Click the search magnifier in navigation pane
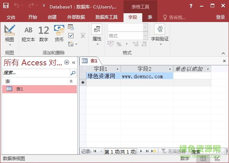Image resolution: width=229 pixels, height=163 pixels. 73,73
